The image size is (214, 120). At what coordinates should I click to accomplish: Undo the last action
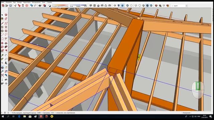(x=31, y=6)
